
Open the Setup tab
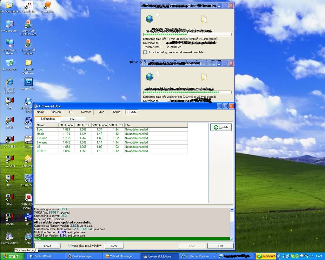(116, 112)
